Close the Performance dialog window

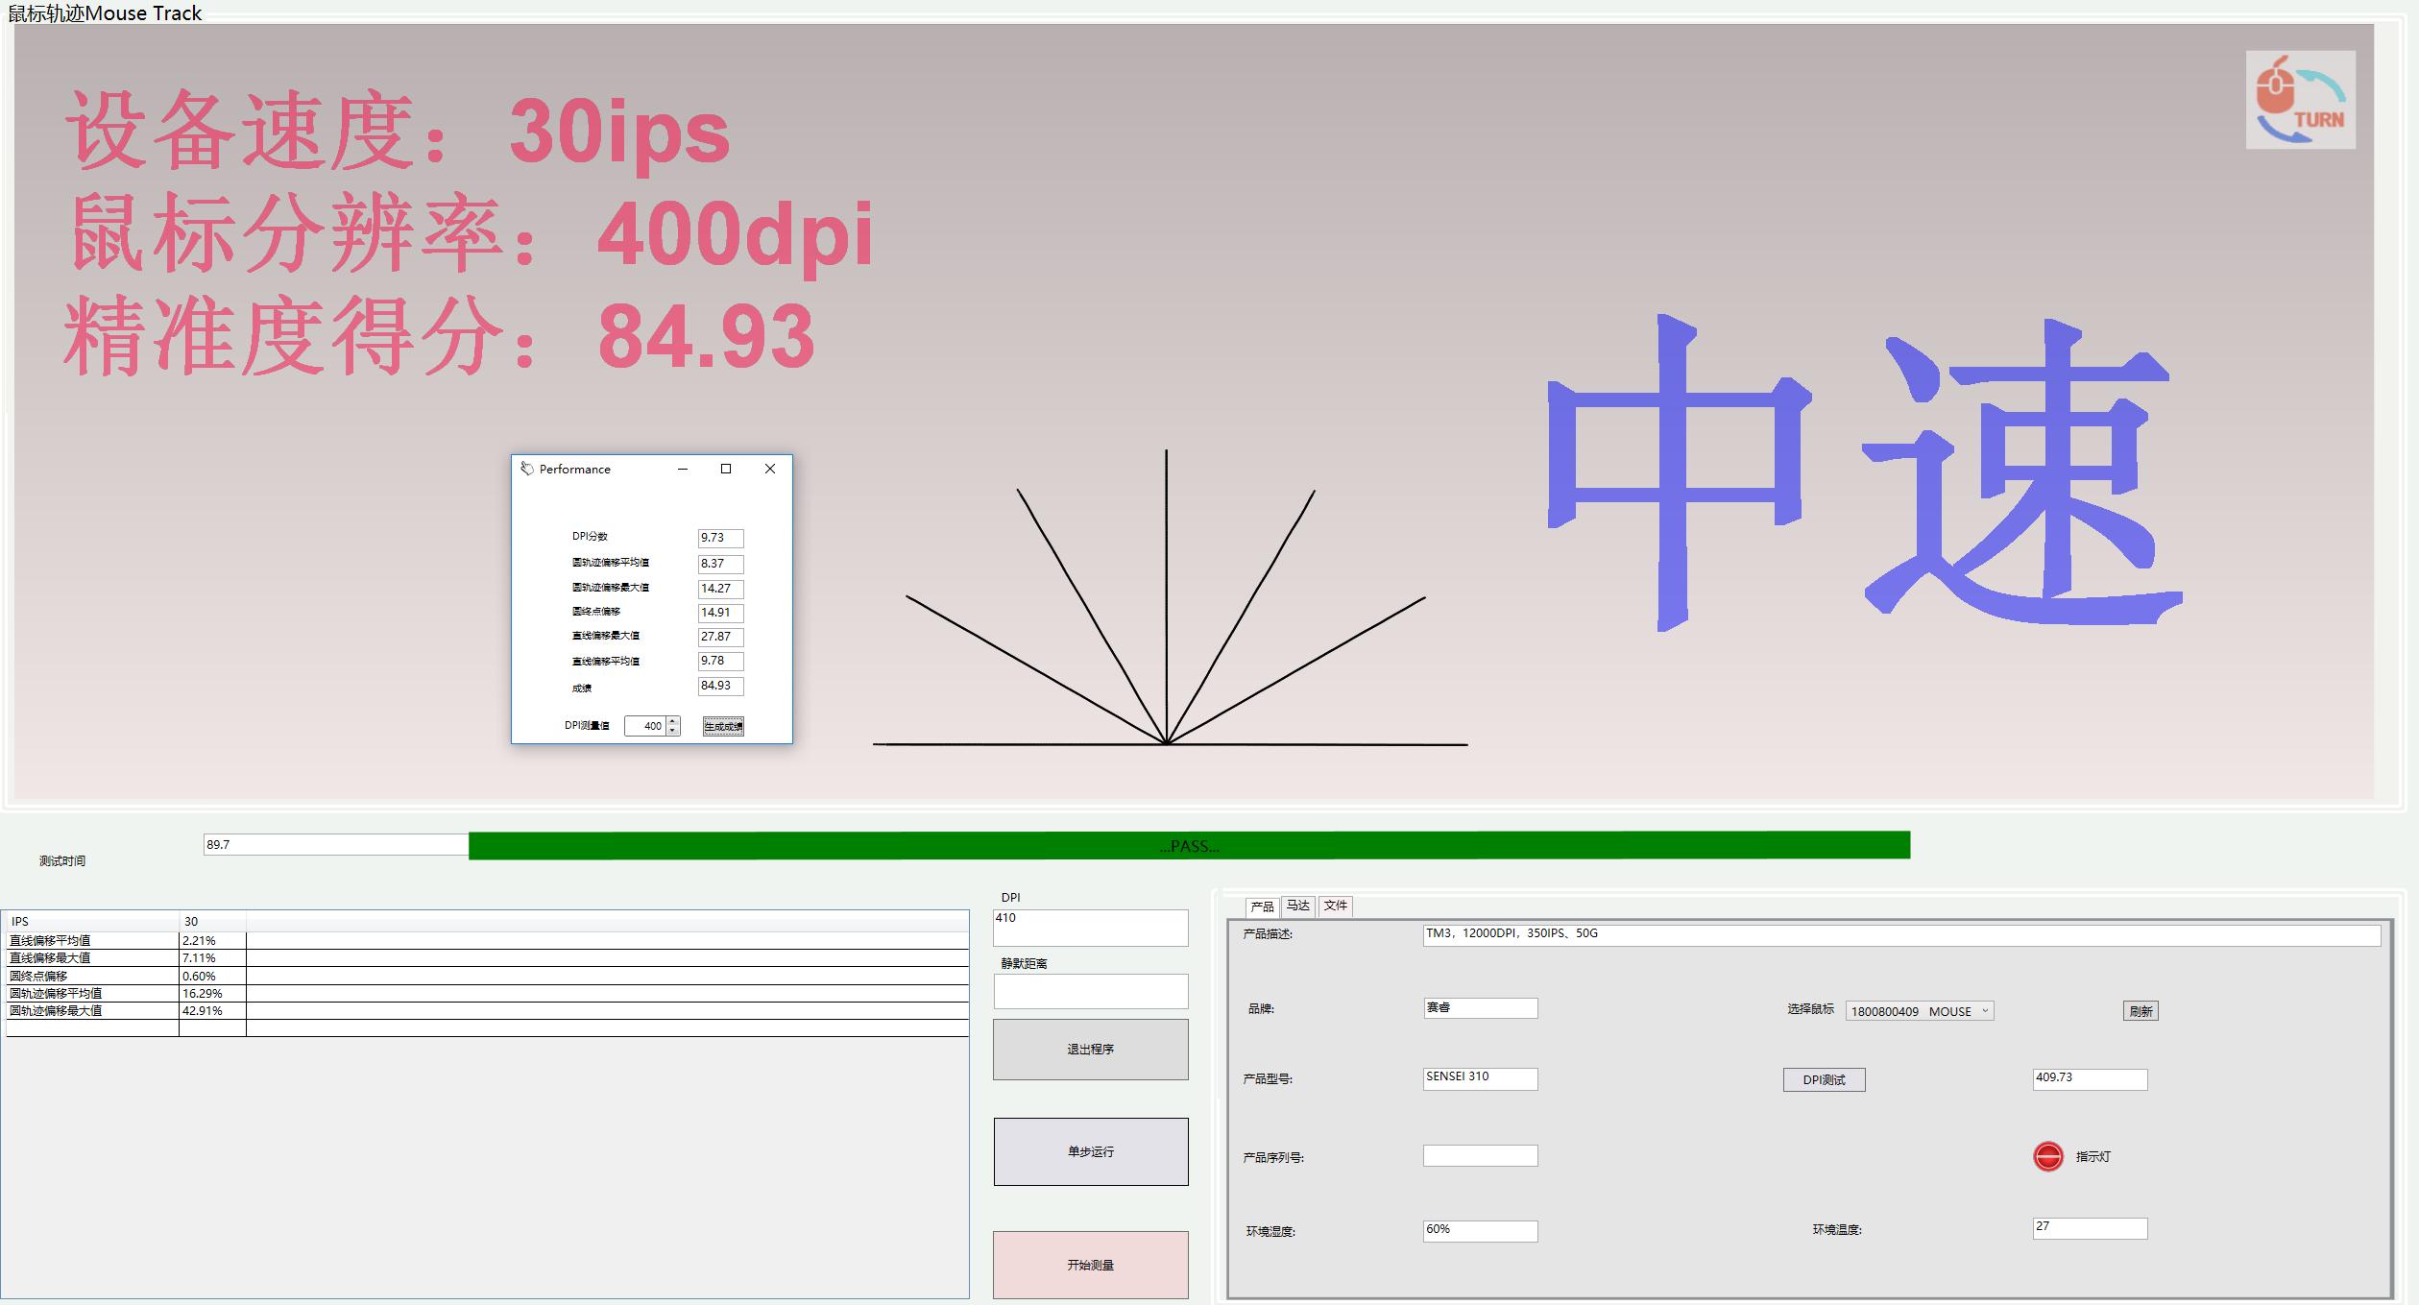point(769,469)
